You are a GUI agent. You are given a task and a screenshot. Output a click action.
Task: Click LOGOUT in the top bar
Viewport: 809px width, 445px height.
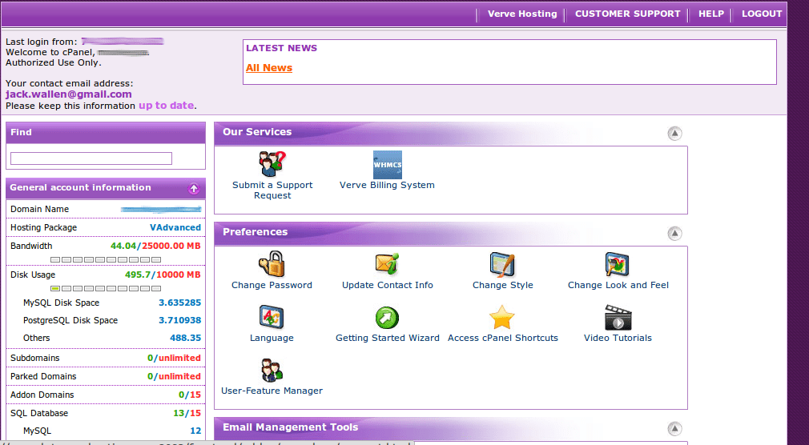point(762,14)
